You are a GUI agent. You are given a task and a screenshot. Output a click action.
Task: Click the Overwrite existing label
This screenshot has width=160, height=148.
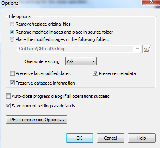pos(42,61)
